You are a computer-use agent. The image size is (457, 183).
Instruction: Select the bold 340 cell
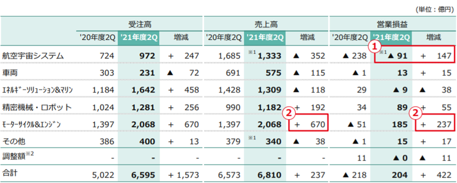(273, 142)
